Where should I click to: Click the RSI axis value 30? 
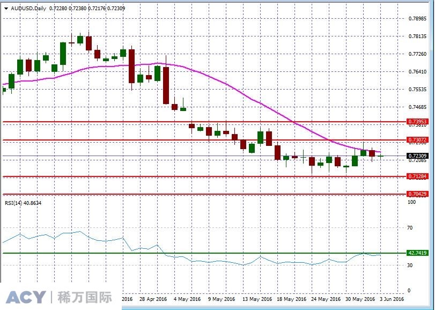click(410, 265)
